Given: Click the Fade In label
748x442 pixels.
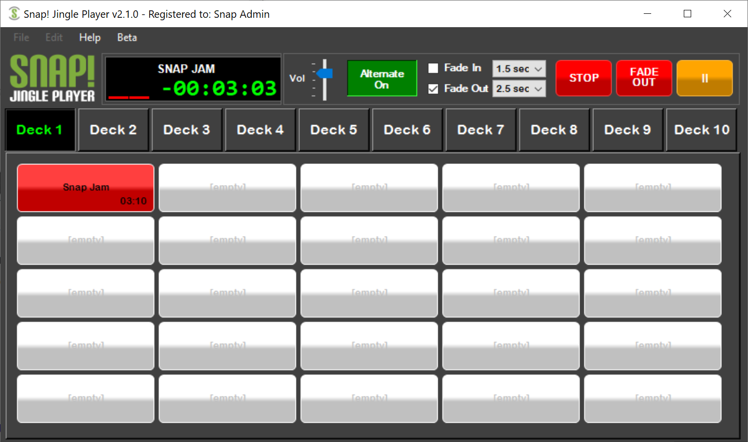Looking at the screenshot, I should point(462,68).
